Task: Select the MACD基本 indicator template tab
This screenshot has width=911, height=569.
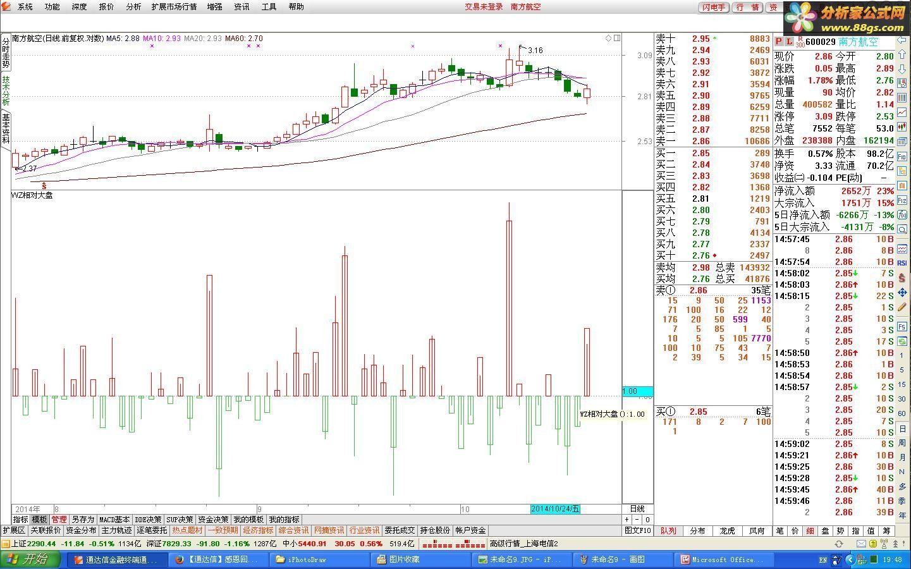Action: tap(115, 520)
